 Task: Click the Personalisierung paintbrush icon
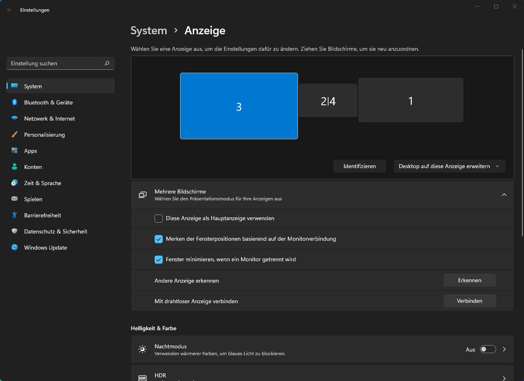[15, 134]
